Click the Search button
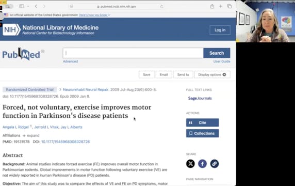 [217, 53]
